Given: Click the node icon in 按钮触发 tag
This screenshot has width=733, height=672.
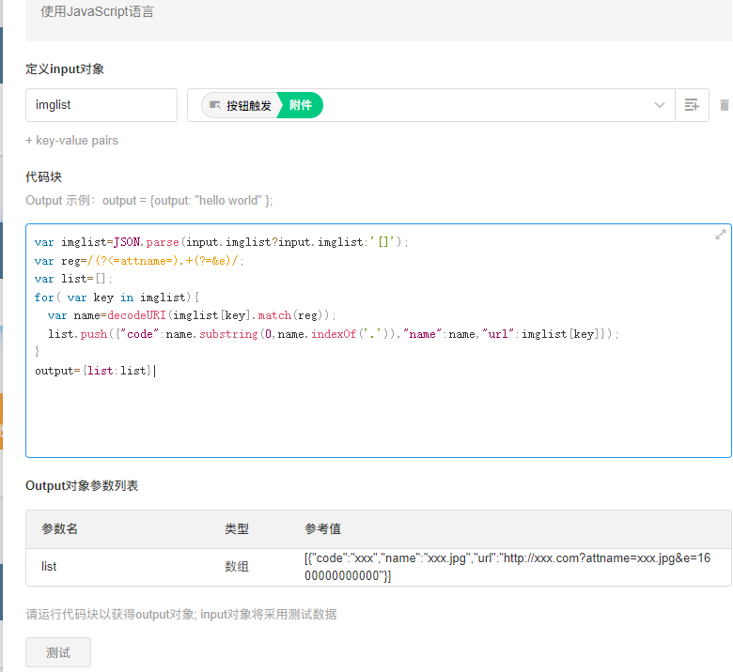Looking at the screenshot, I should pos(215,105).
